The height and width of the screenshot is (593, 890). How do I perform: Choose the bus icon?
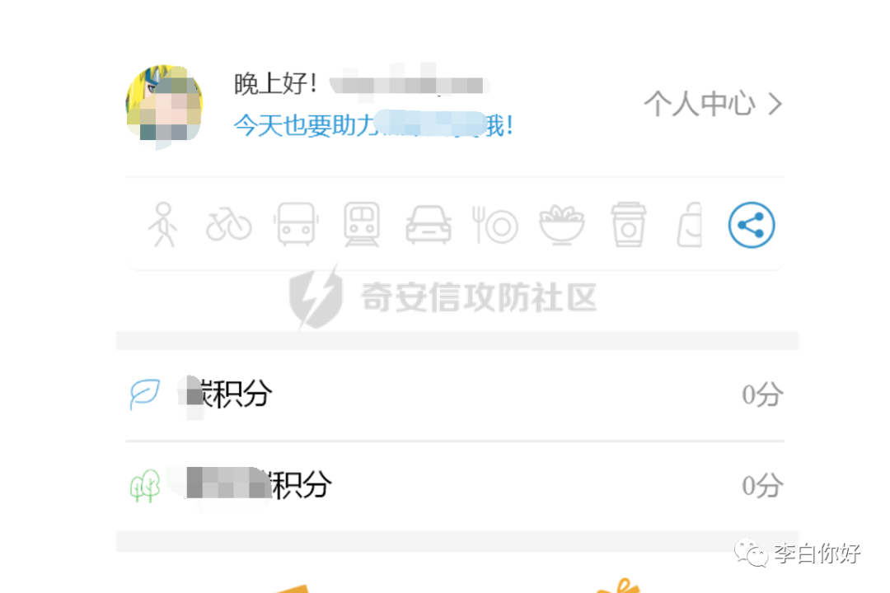(296, 224)
